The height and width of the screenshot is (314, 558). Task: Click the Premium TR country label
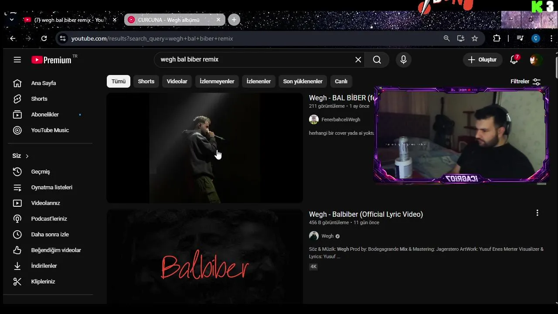75,56
